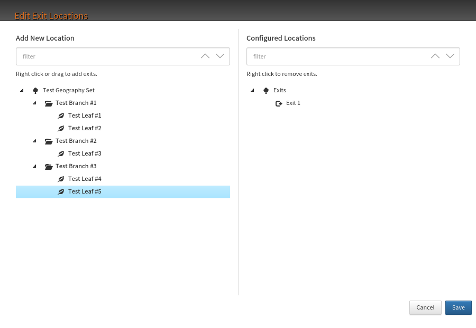Click the up chevron on the left filter
Viewport: 476px width, 328px height.
pos(205,56)
